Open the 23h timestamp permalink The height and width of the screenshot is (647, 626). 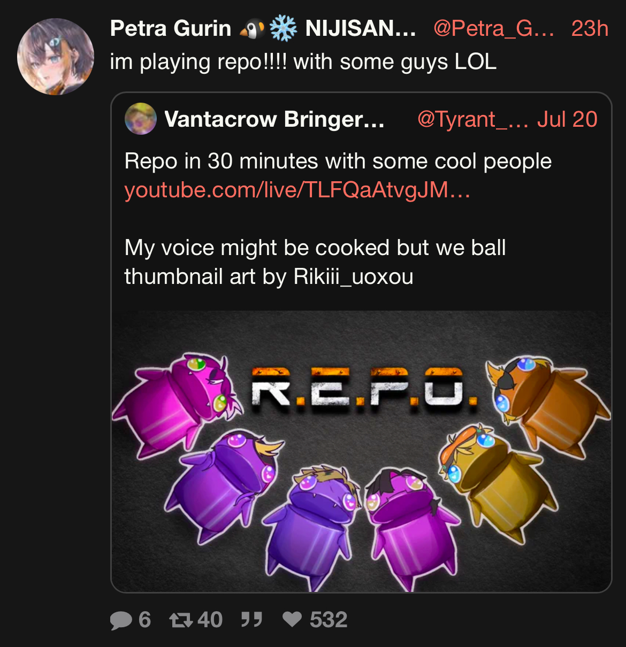coord(590,28)
